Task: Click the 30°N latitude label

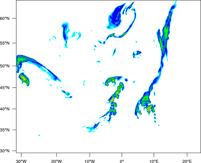Action: 5,151
